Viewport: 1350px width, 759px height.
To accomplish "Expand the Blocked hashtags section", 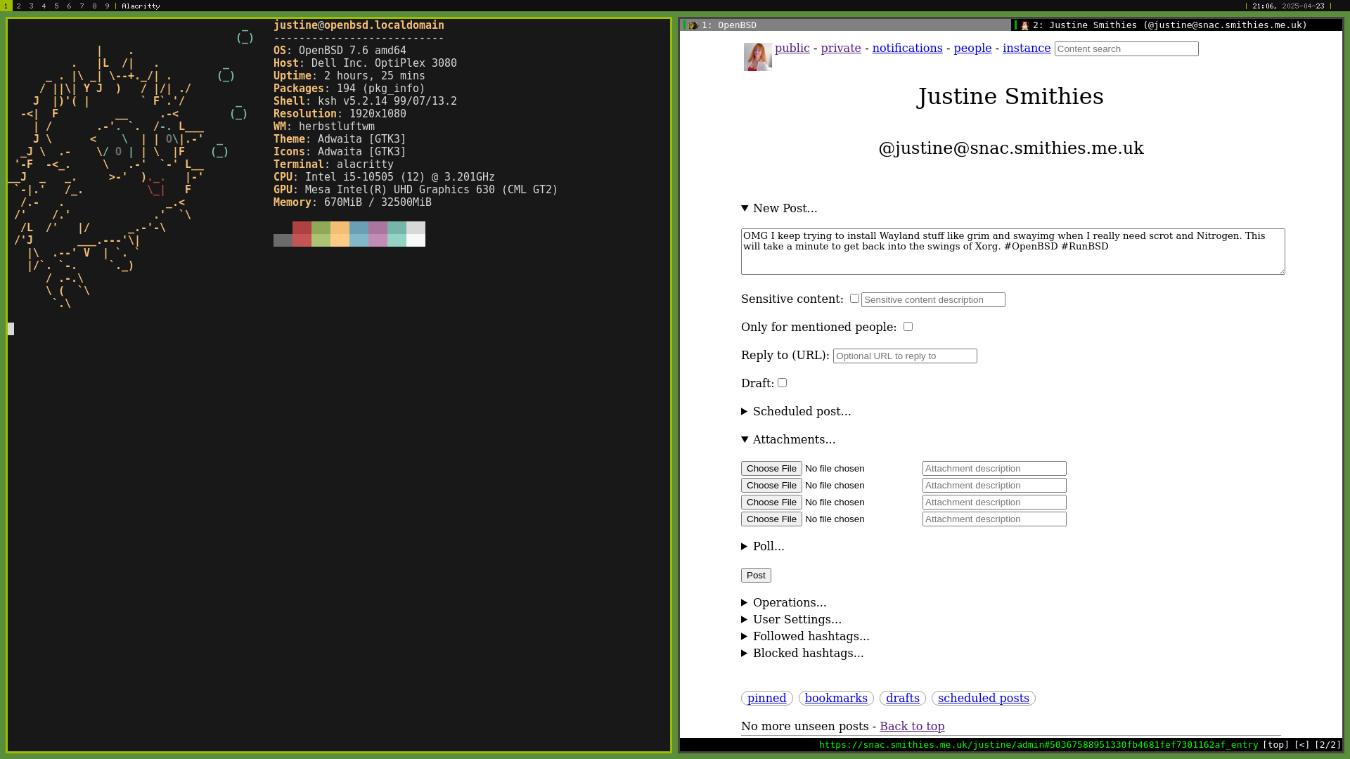I will click(802, 653).
